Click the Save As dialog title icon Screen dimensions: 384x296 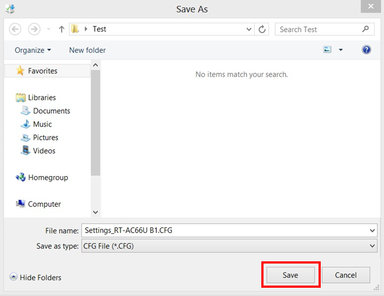[10, 9]
